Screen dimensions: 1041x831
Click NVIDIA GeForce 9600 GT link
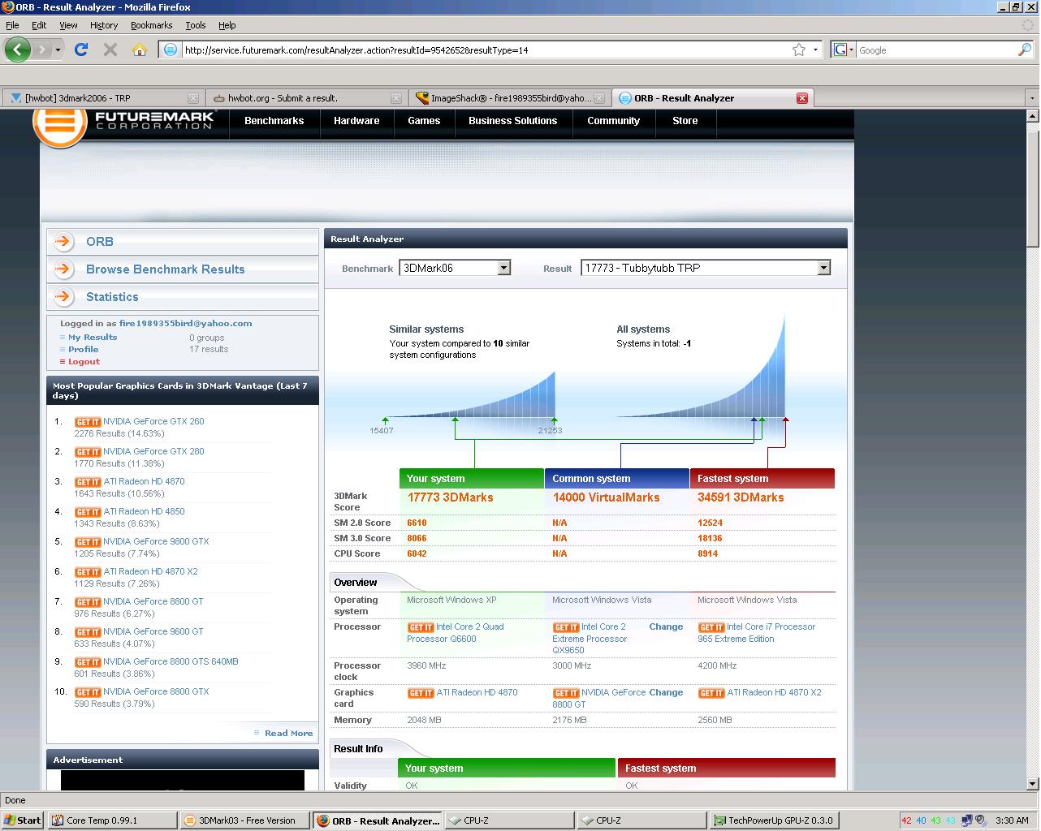[153, 632]
